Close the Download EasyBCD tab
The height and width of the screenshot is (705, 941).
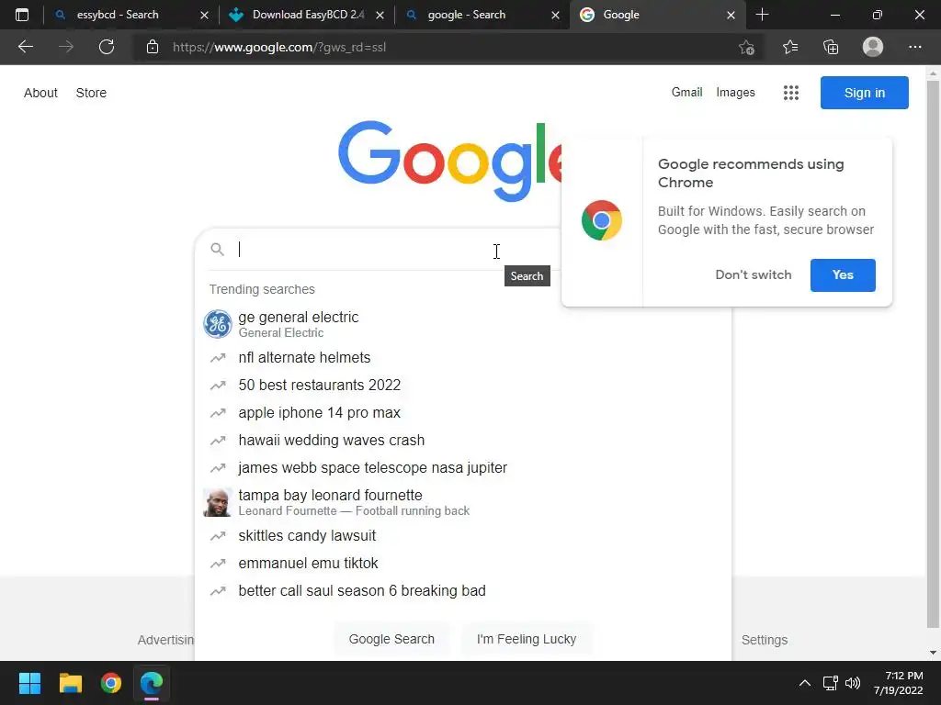(380, 15)
